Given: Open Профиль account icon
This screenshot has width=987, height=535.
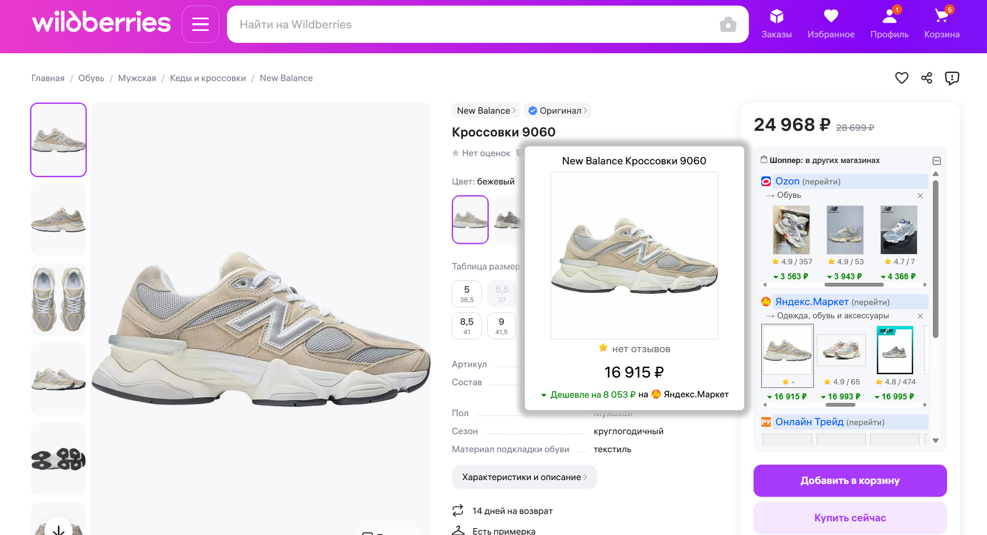Looking at the screenshot, I should 889,24.
